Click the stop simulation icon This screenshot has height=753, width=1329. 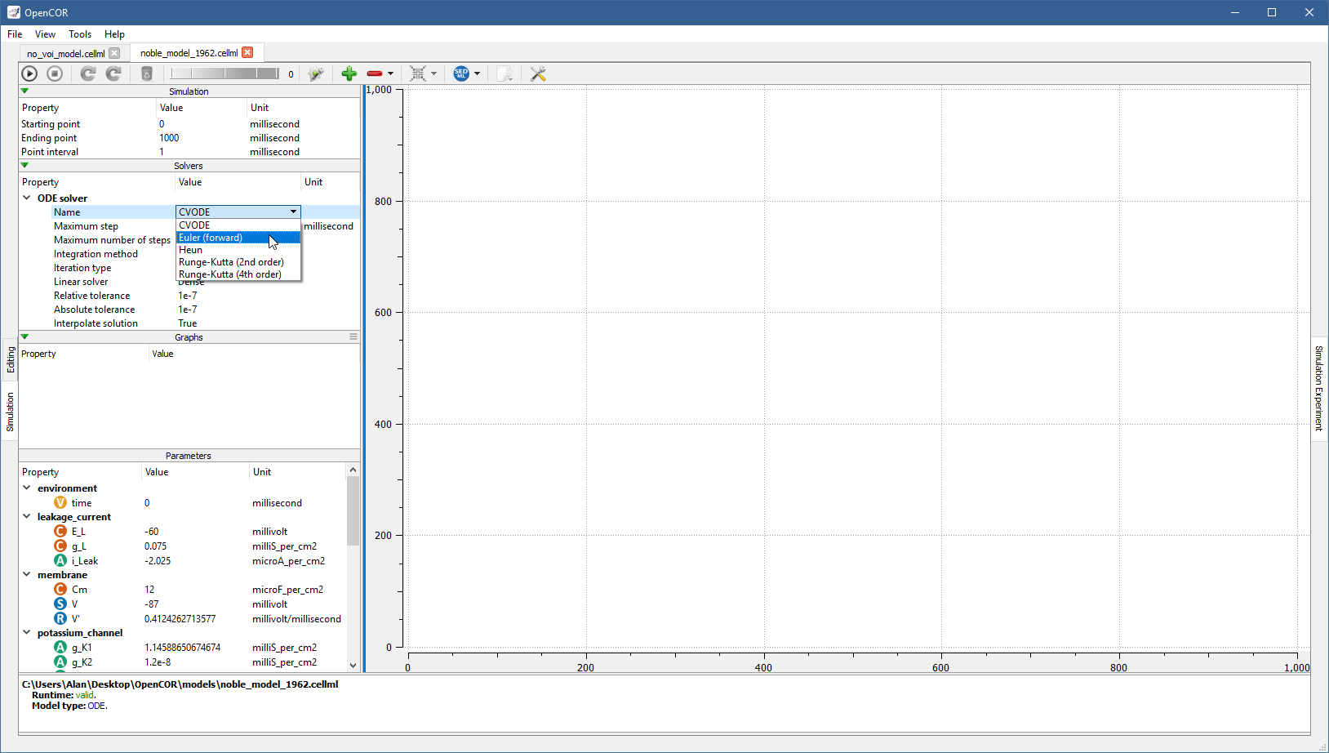(55, 74)
